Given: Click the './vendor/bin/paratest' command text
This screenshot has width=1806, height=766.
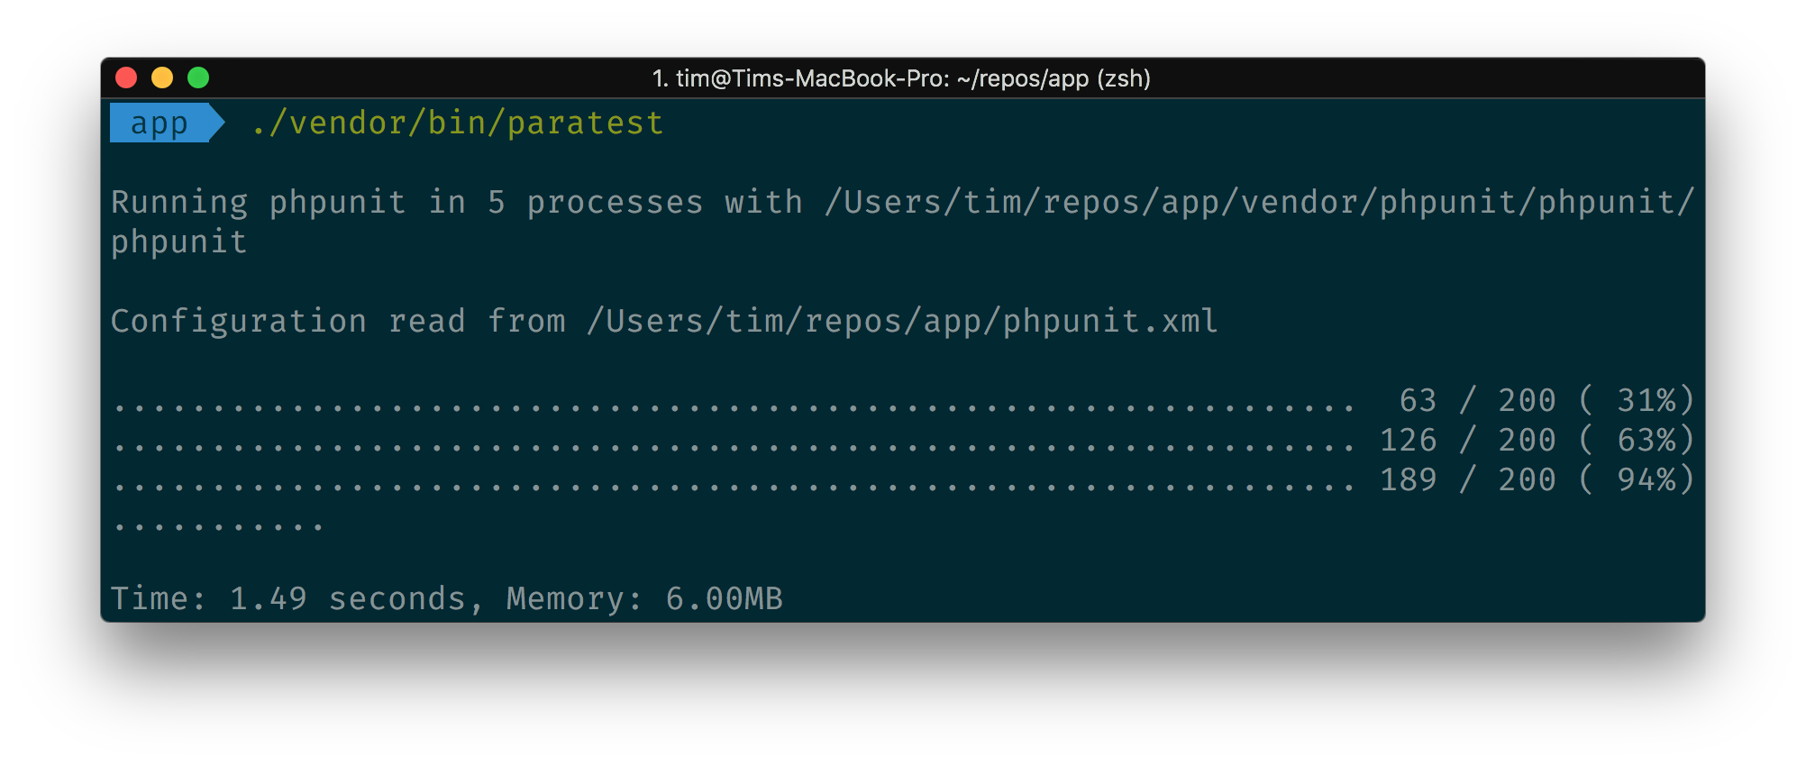Looking at the screenshot, I should point(458,123).
